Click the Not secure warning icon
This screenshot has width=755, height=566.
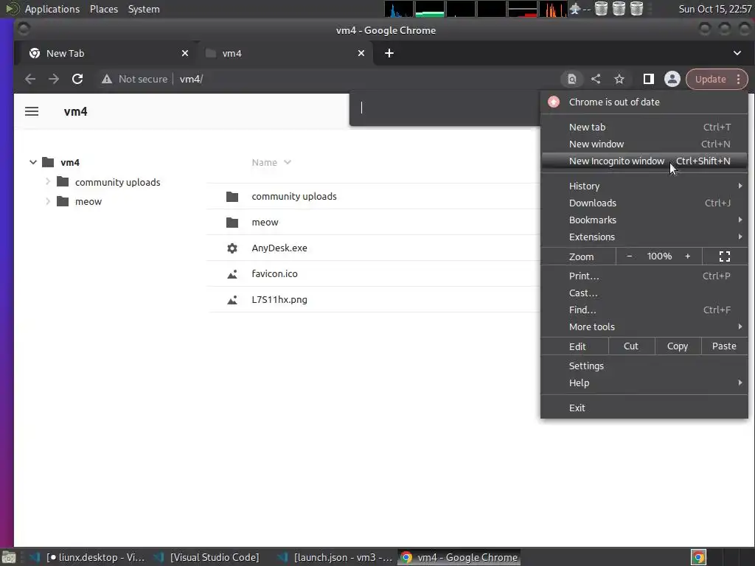pos(107,79)
